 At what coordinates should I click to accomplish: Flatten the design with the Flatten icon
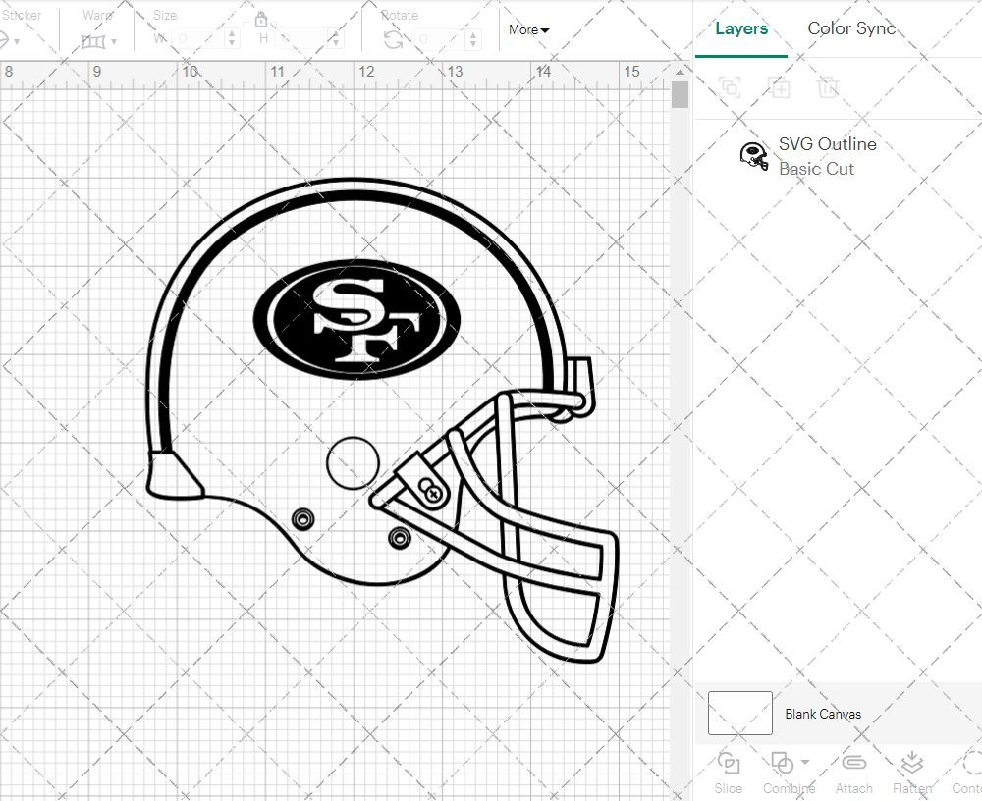click(911, 762)
